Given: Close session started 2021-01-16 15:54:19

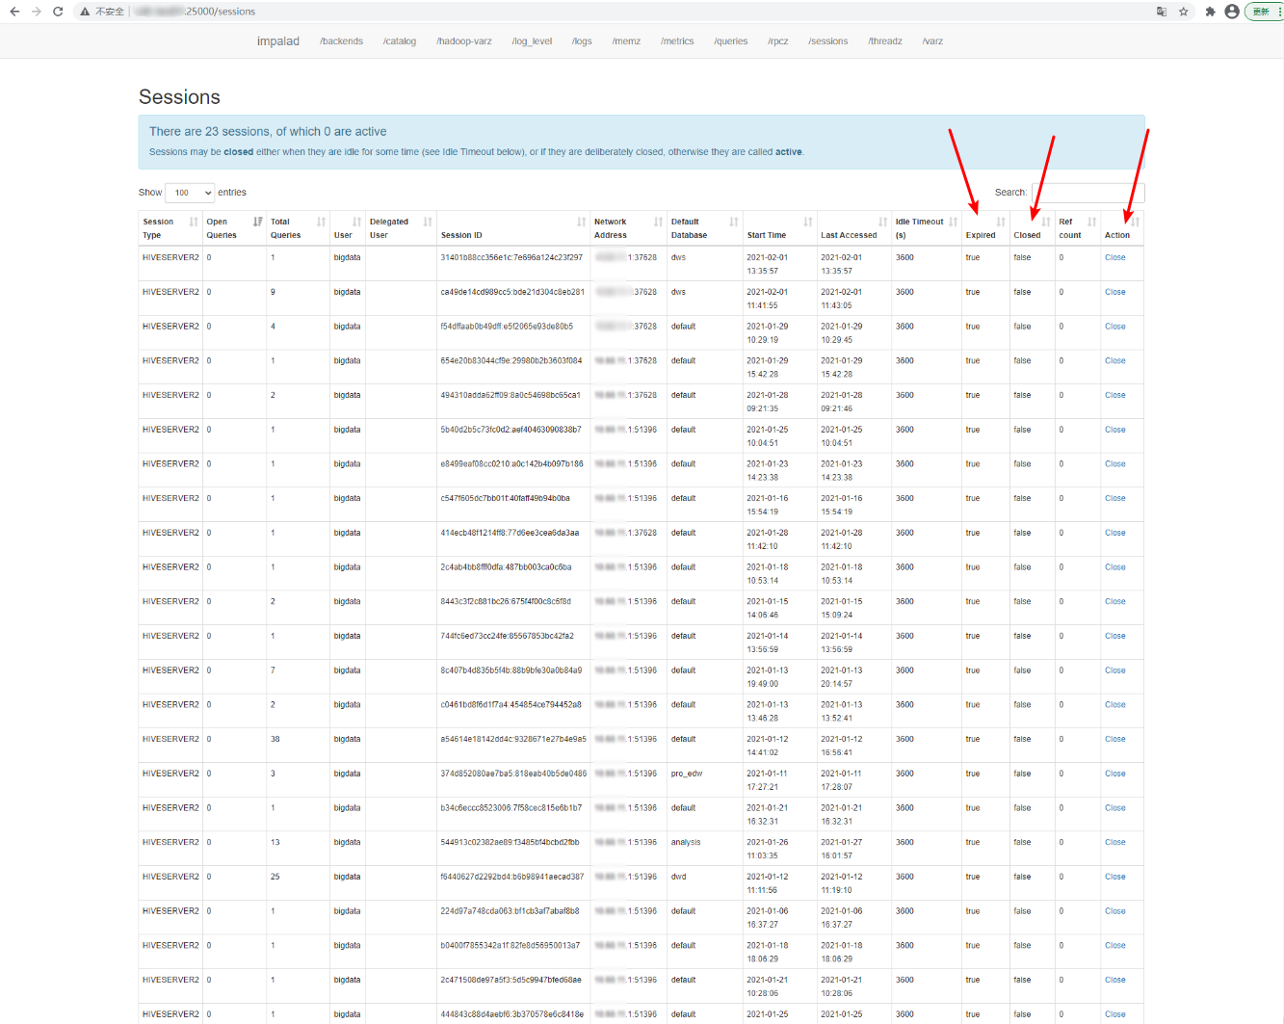Looking at the screenshot, I should [1115, 499].
